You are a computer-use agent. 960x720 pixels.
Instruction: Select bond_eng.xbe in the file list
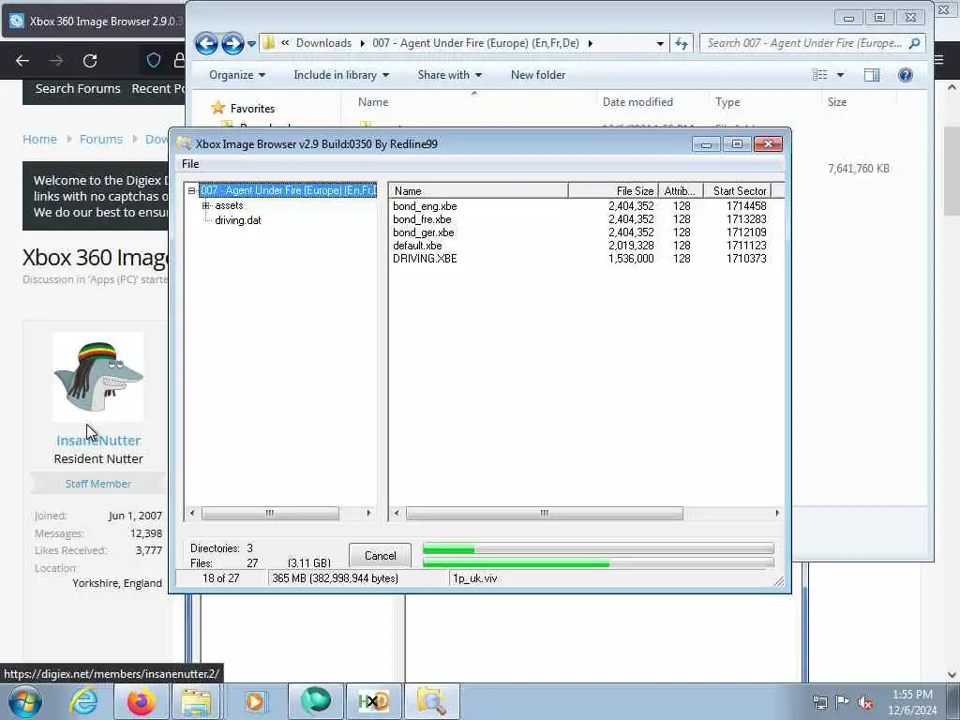point(425,206)
